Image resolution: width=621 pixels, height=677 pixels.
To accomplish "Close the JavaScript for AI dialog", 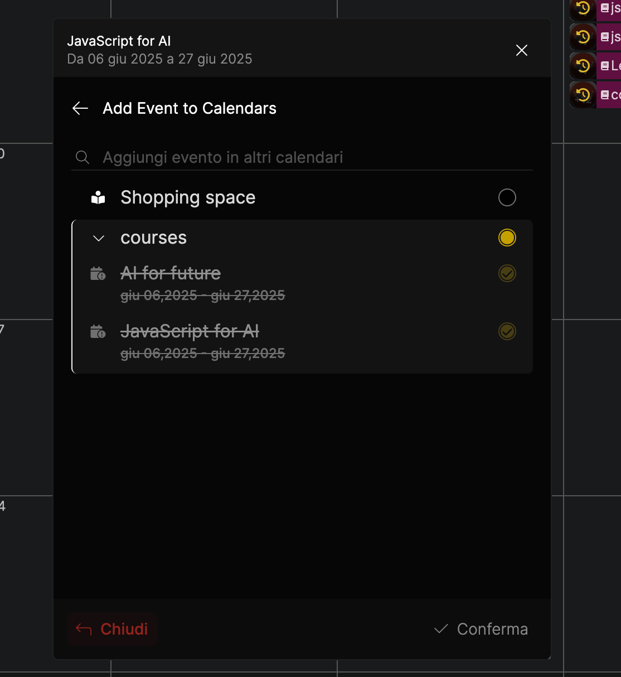I will point(522,50).
